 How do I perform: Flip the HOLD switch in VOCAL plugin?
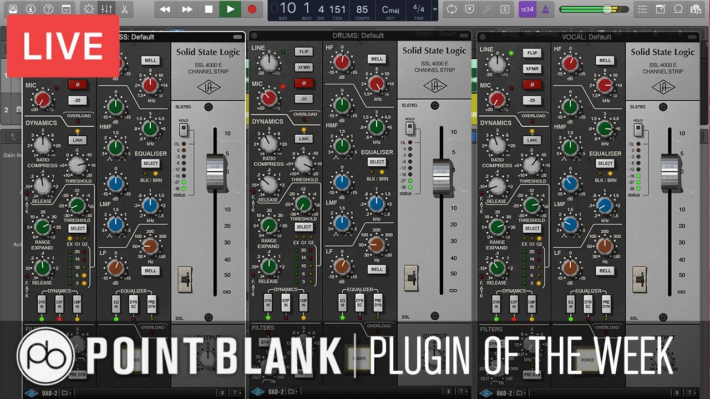click(638, 130)
